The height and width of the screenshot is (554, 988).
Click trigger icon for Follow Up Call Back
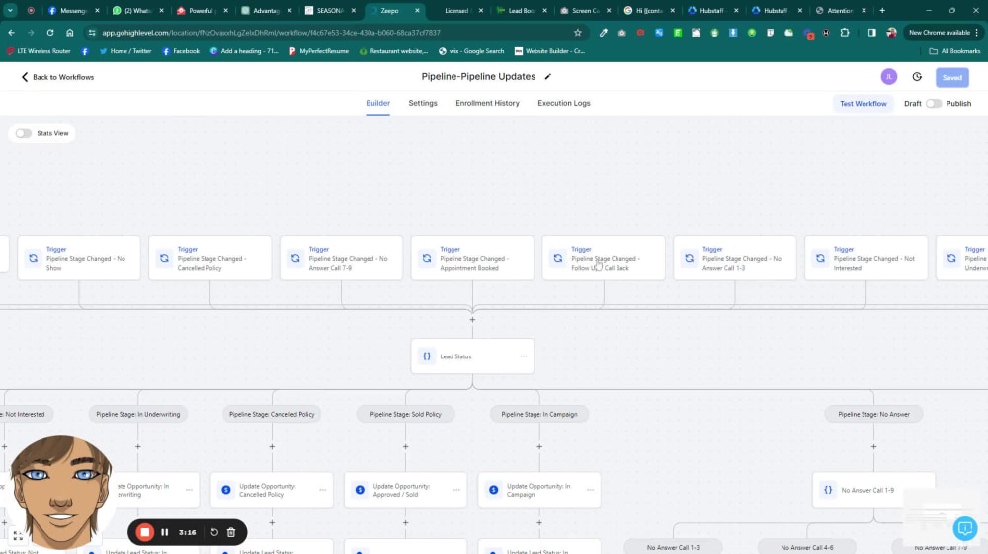click(x=557, y=258)
